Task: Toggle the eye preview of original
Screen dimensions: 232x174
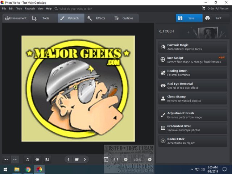Action: coord(37,159)
